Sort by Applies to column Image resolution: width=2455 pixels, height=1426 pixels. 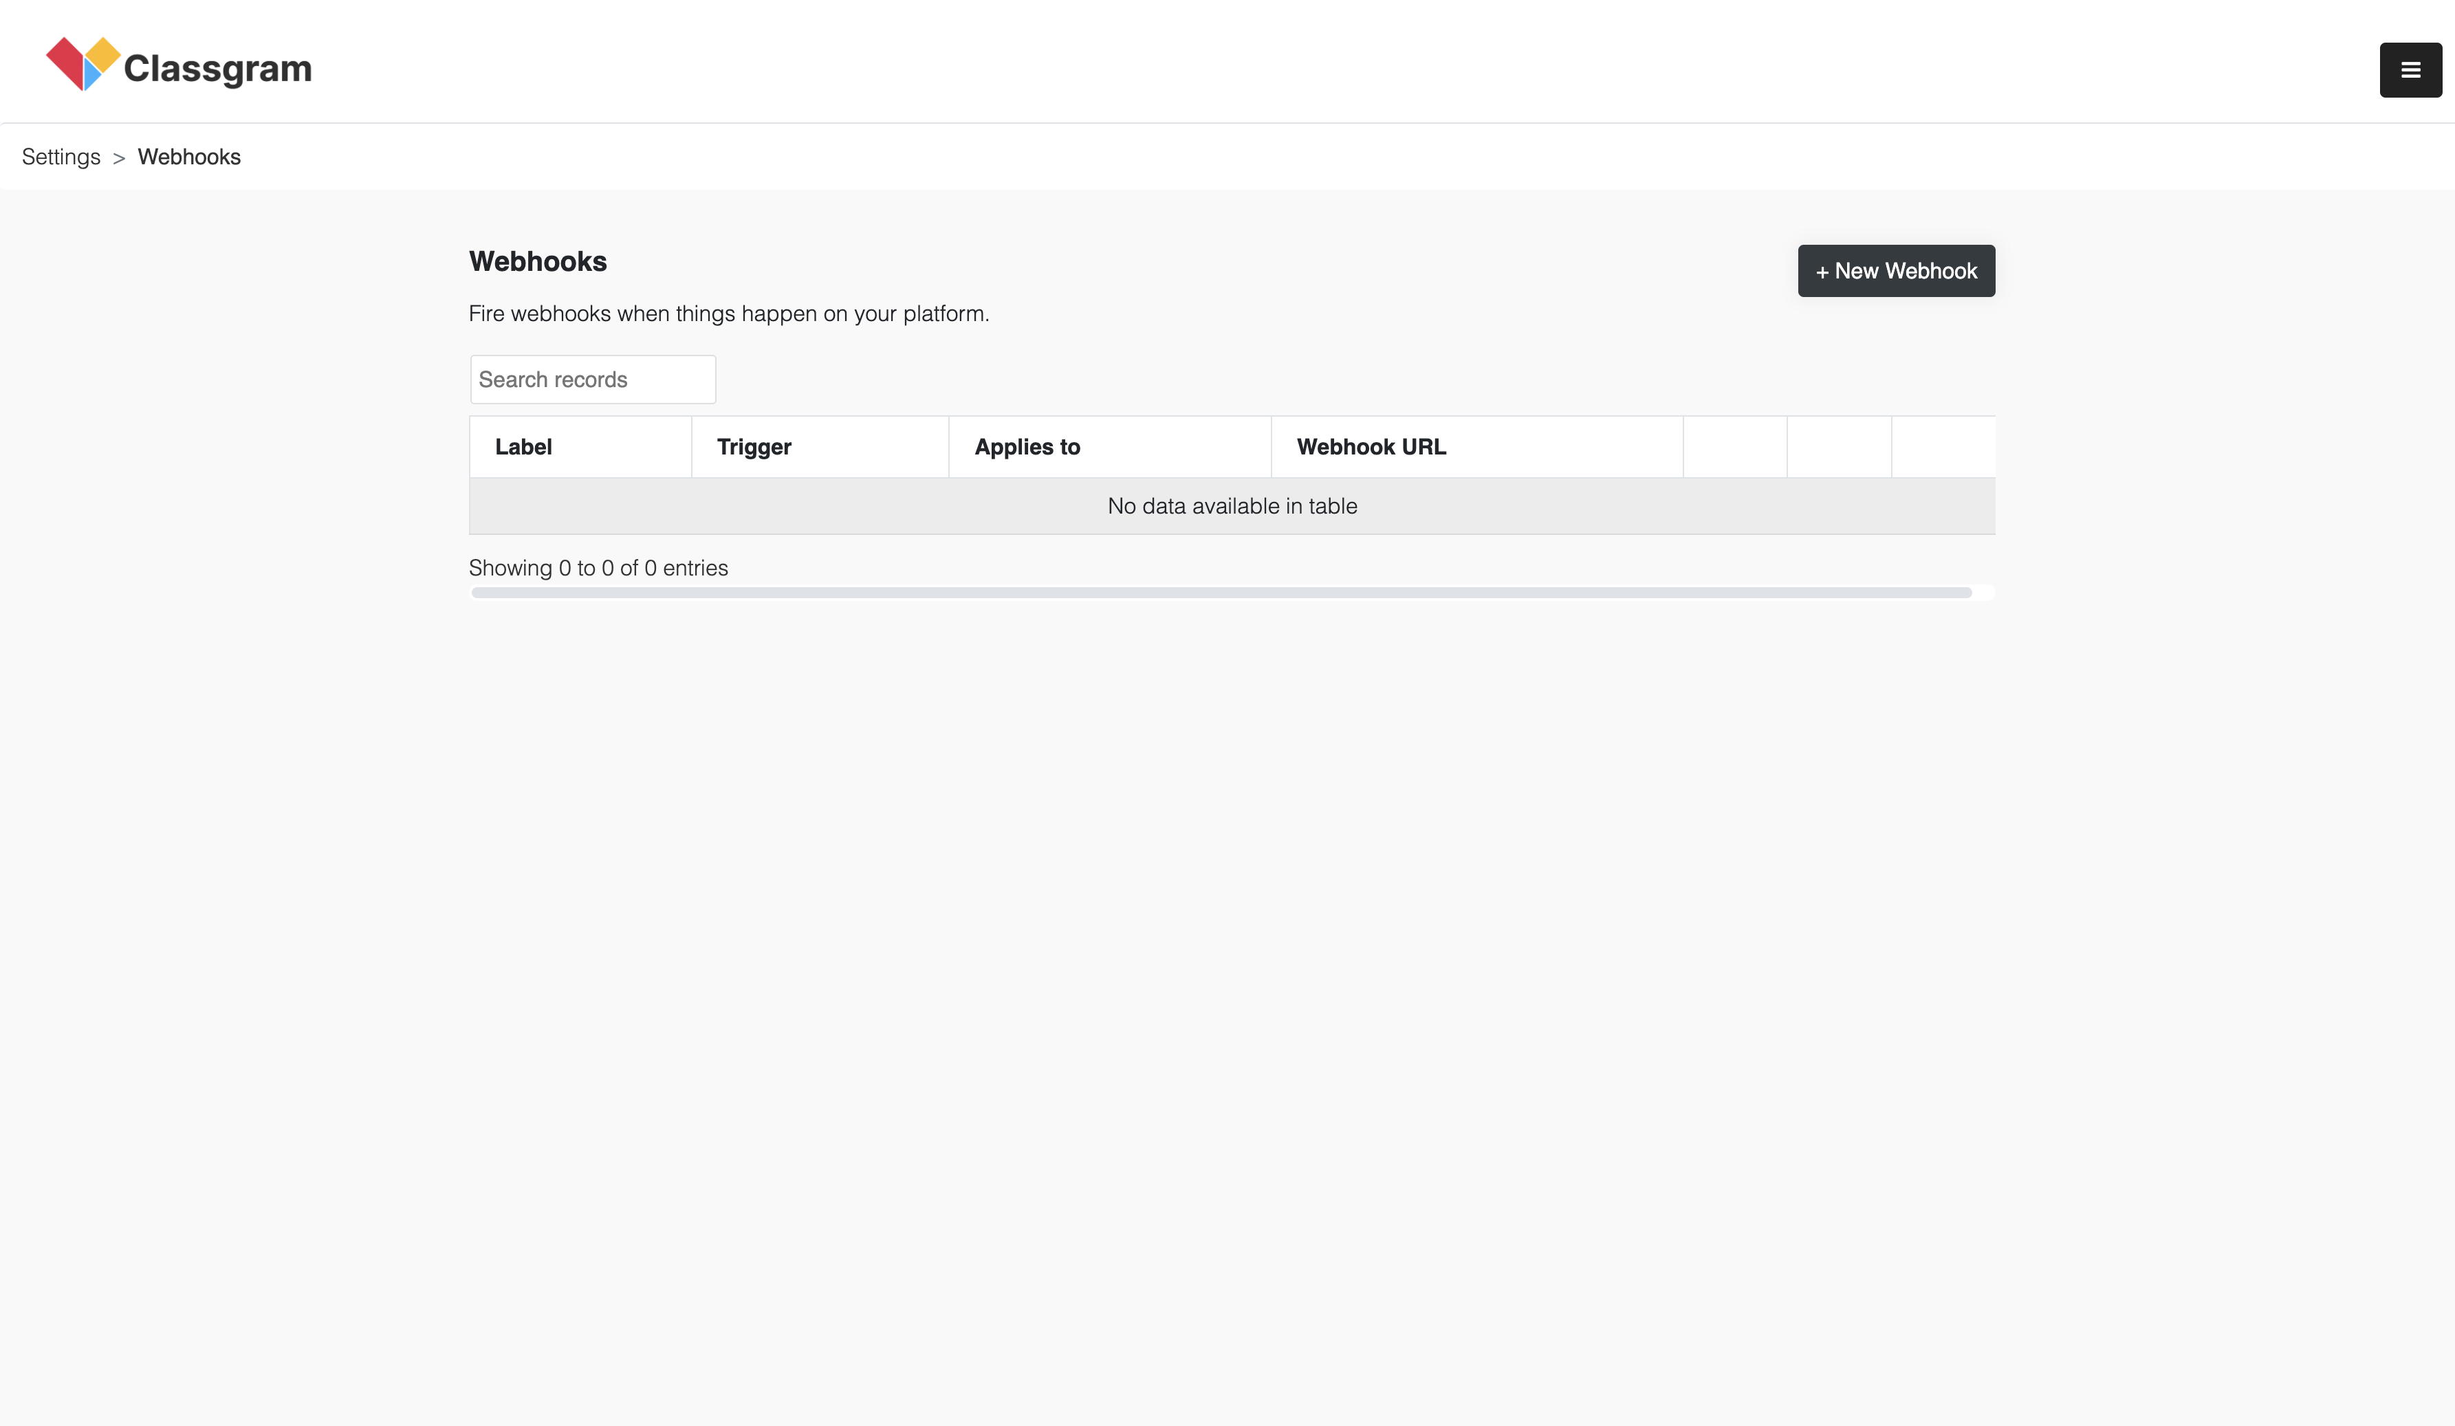1110,447
